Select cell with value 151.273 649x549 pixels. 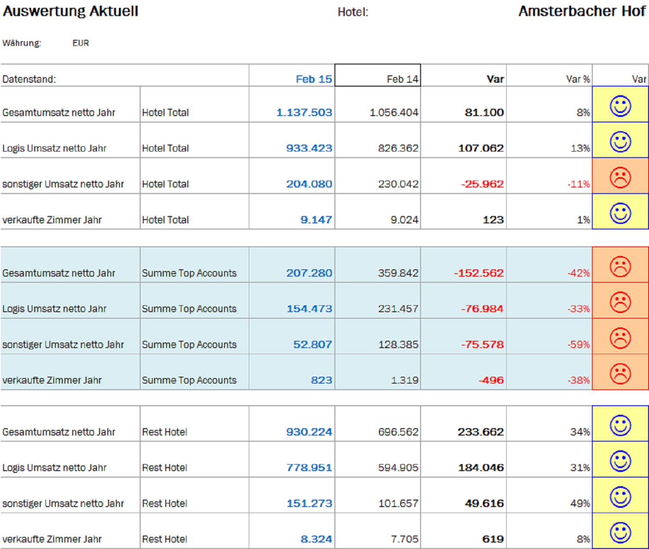point(292,495)
